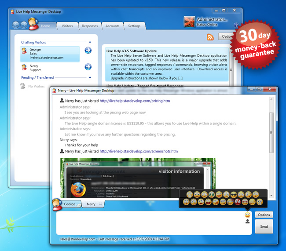The image size is (286, 251).
Task: Open the Responses tab
Action: pyautogui.click(x=90, y=26)
